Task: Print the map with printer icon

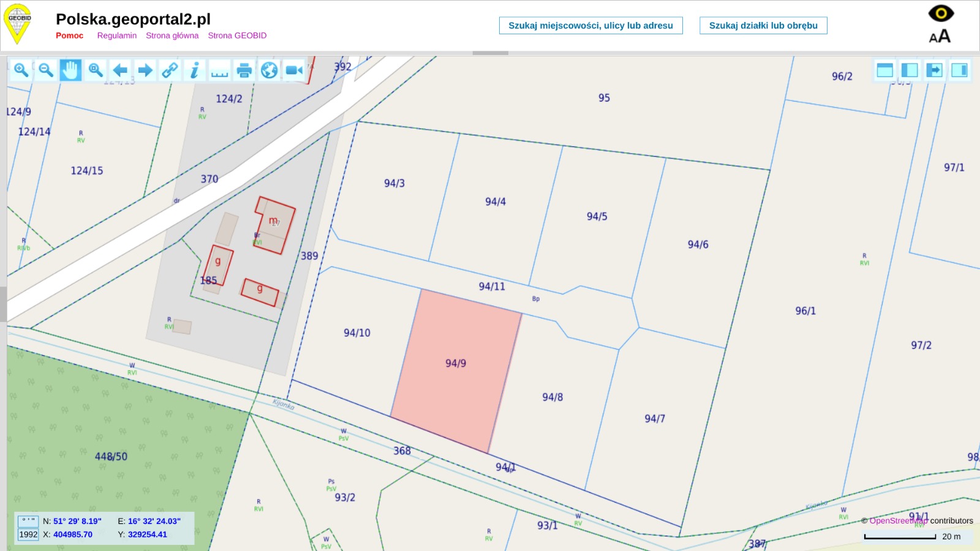Action: pyautogui.click(x=244, y=70)
